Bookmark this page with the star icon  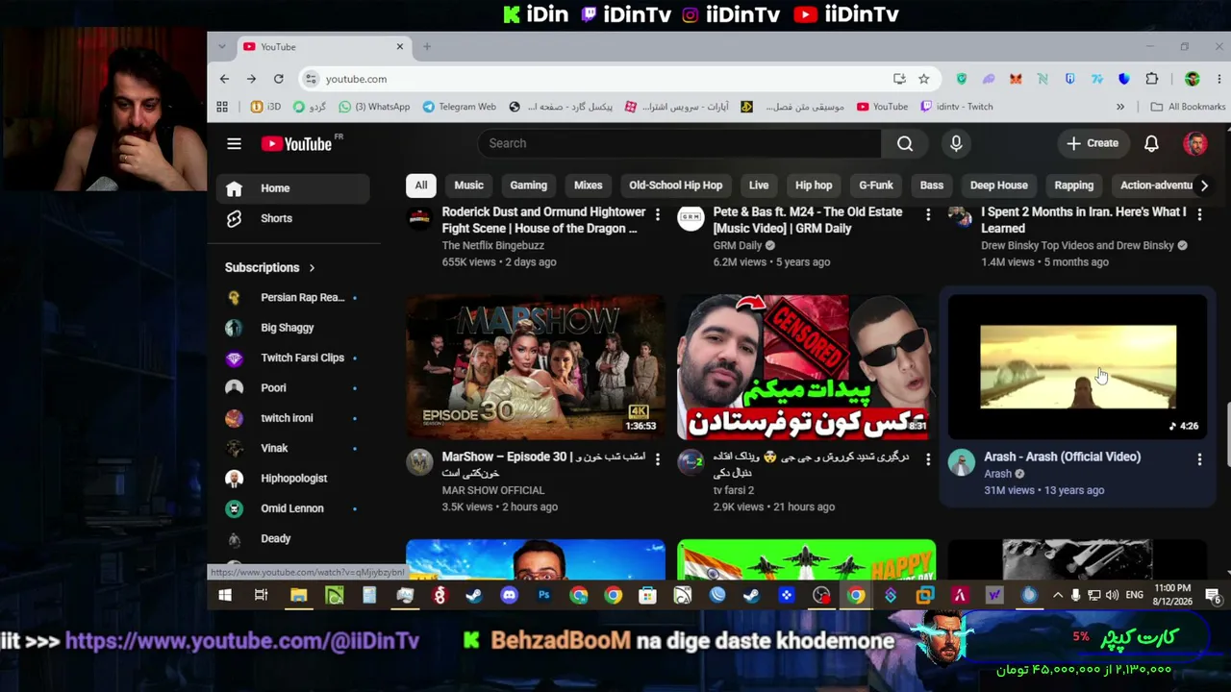pyautogui.click(x=923, y=79)
